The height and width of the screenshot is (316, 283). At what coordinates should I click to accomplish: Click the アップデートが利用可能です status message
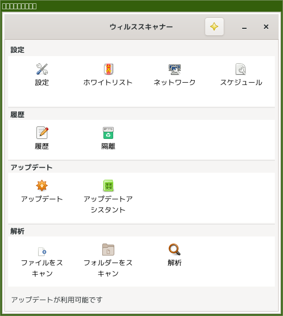57,300
